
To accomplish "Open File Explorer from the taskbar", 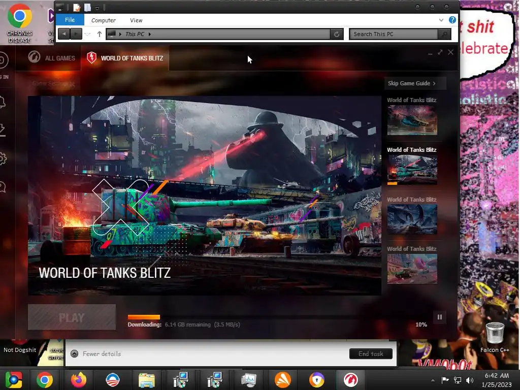I will click(x=147, y=380).
